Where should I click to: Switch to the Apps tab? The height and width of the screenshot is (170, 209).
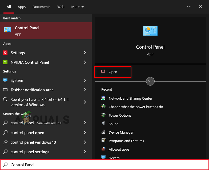point(22,7)
